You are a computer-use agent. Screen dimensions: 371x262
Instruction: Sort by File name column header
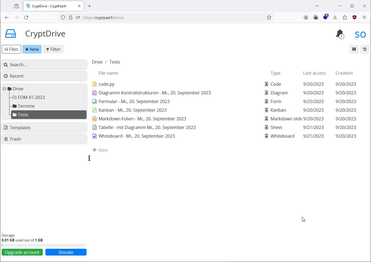[x=108, y=73]
